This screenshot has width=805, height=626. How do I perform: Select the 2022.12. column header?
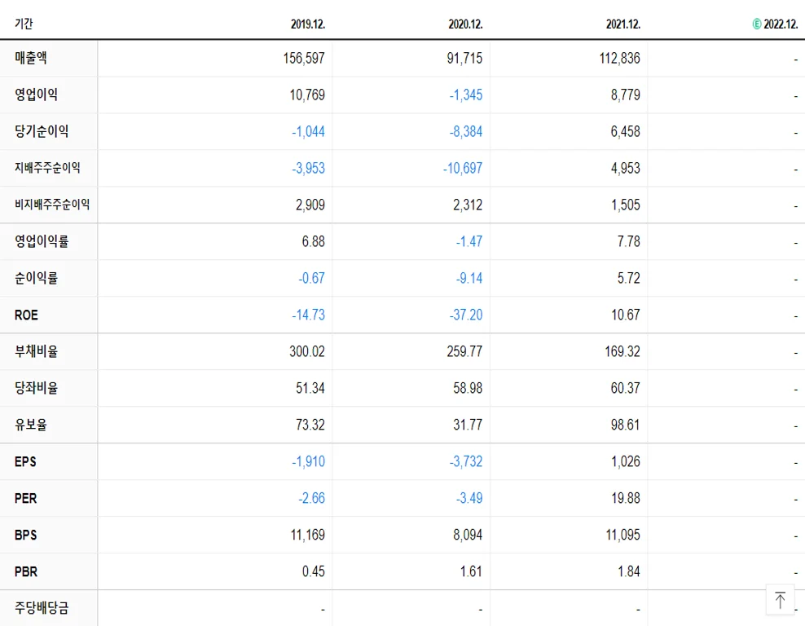781,24
